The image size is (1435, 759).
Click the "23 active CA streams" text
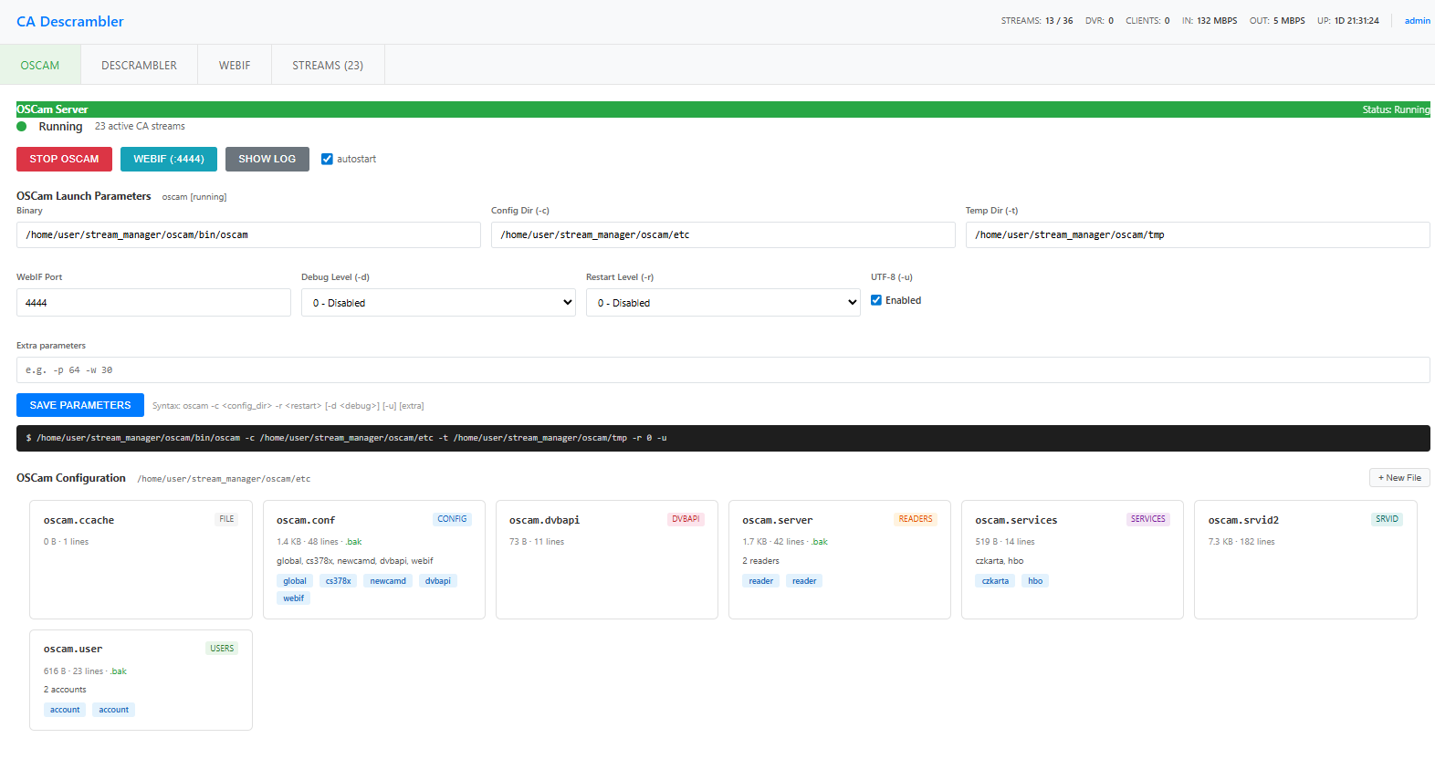click(x=140, y=127)
